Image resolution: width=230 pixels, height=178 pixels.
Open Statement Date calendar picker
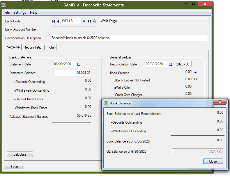pyautogui.click(x=79, y=65)
